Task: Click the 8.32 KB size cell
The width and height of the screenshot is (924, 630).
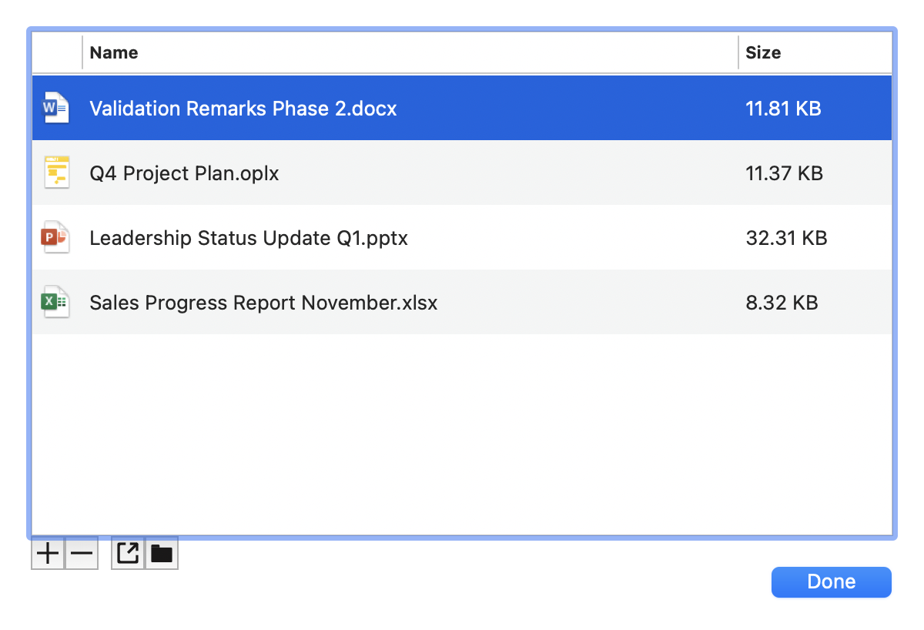Action: coord(782,303)
